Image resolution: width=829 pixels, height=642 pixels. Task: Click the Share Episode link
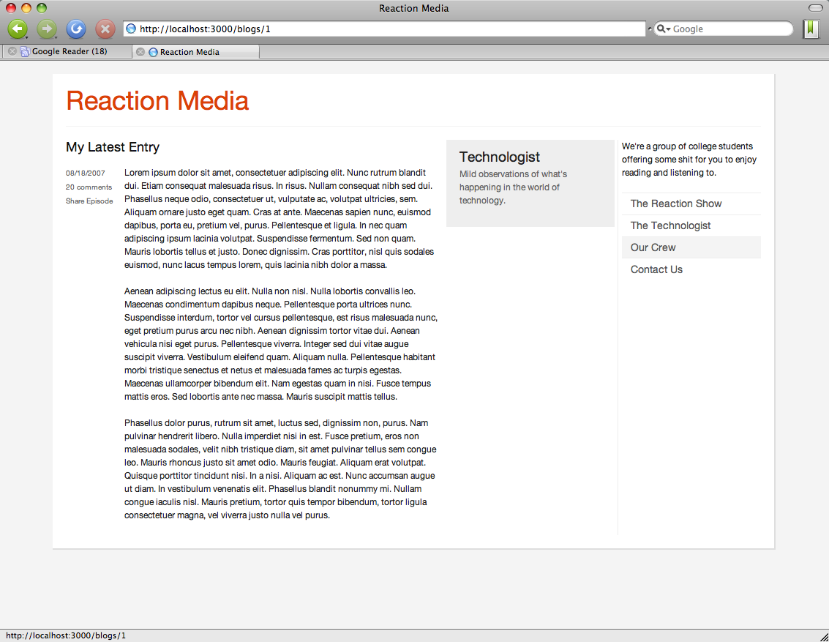(89, 201)
